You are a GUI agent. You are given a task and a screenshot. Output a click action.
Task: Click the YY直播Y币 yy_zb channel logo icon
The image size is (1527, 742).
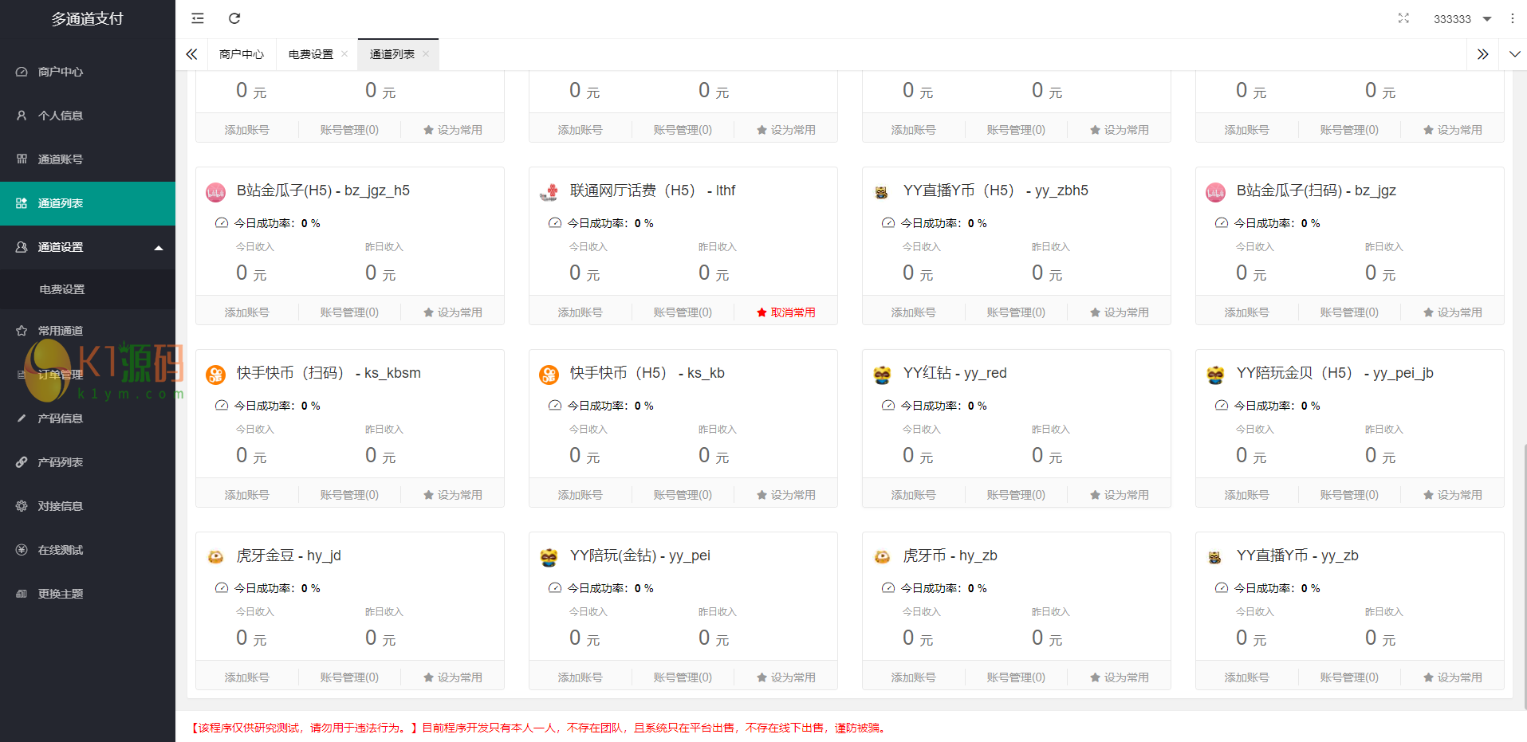[x=1215, y=557]
